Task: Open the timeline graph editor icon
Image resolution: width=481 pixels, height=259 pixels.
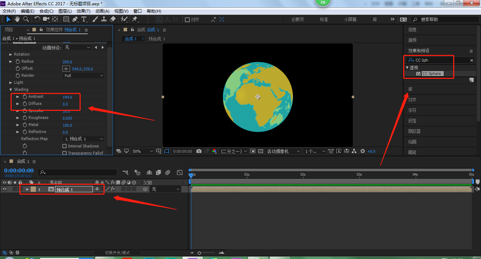Action: [180, 172]
